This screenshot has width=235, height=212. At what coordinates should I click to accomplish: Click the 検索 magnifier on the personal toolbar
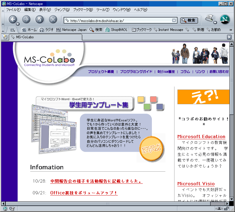tap(96, 30)
